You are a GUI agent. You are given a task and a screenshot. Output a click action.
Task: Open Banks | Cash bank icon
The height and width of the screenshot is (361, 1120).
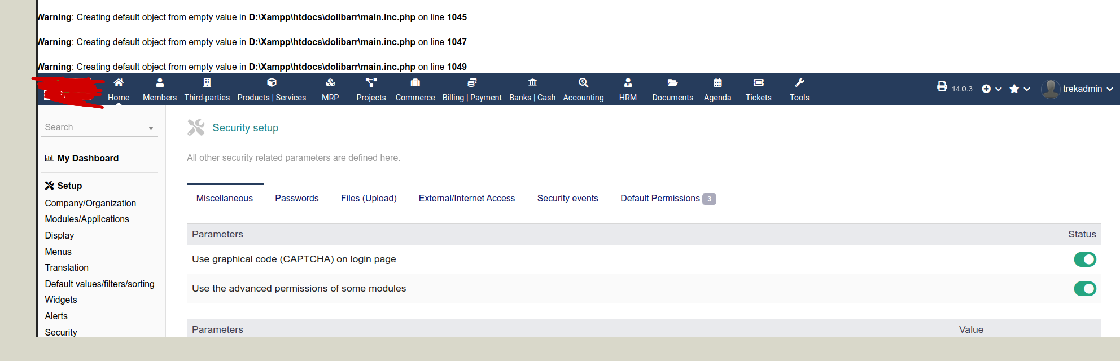(x=532, y=82)
